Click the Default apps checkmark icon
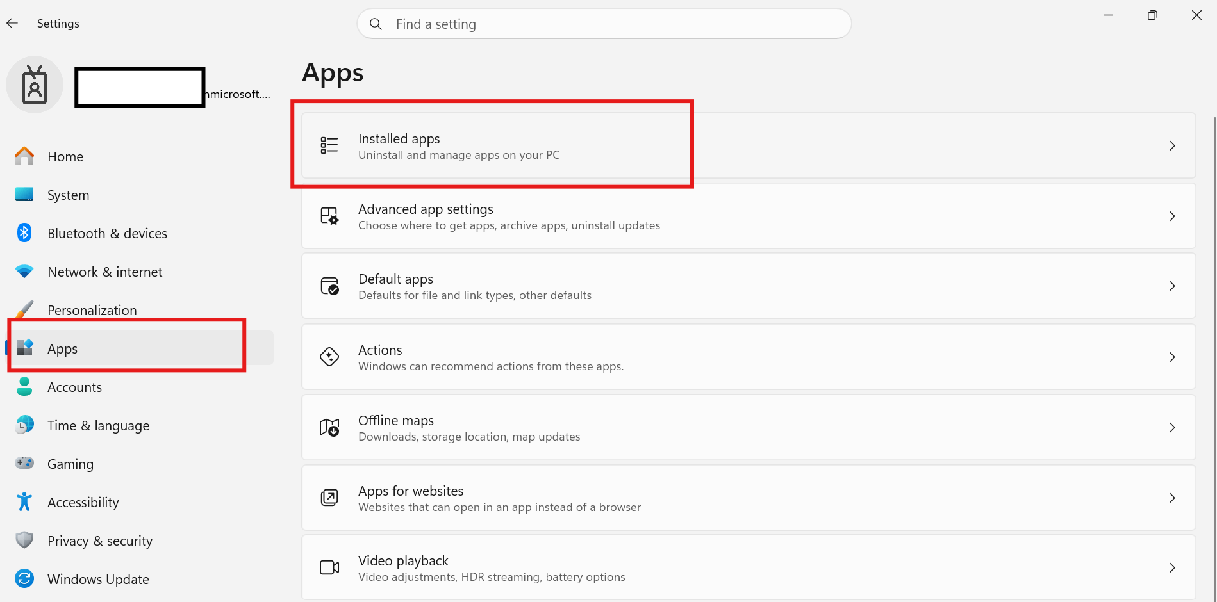 [x=329, y=286]
